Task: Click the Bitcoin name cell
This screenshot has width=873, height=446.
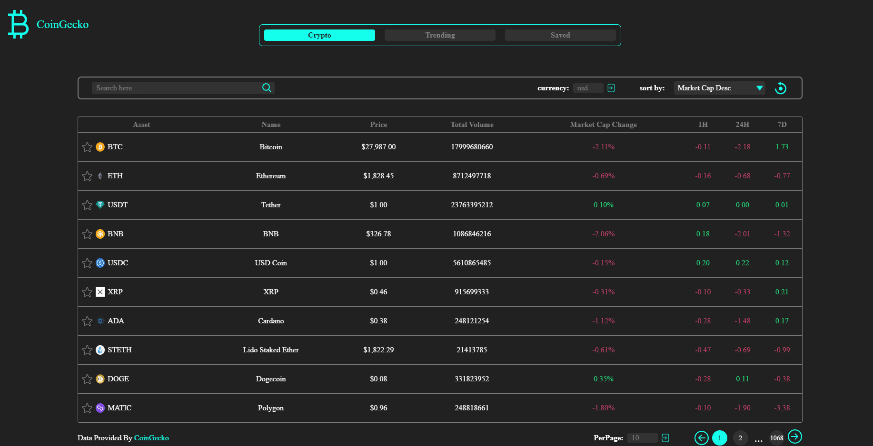Action: coord(271,147)
